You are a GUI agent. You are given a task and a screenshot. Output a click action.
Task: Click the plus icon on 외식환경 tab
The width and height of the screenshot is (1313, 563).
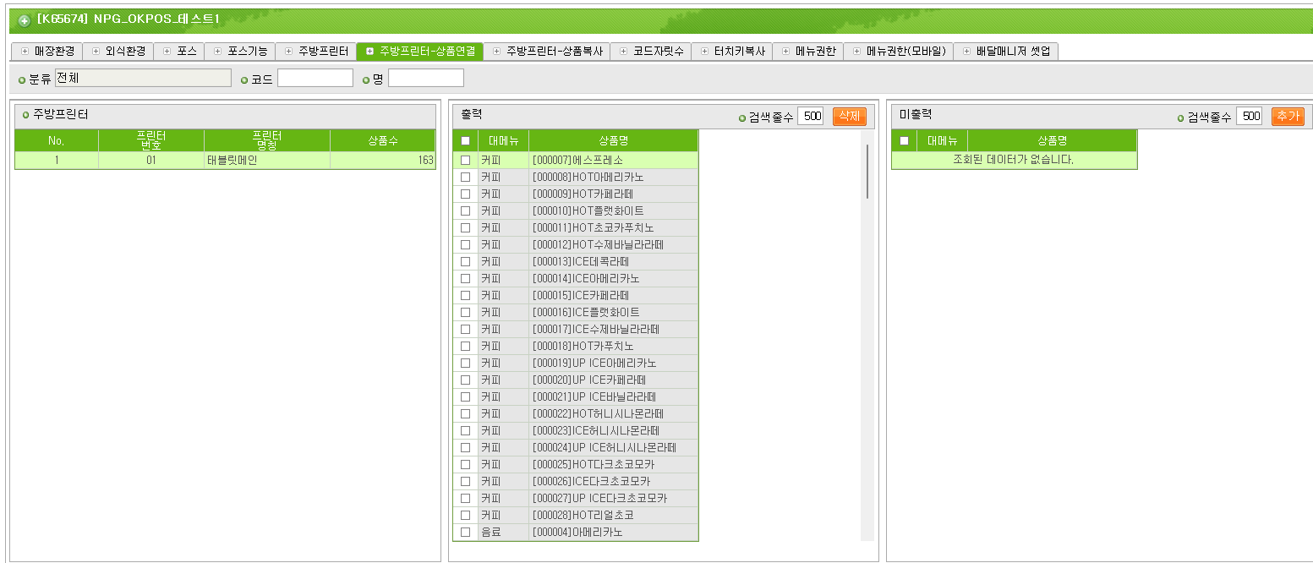(96, 52)
